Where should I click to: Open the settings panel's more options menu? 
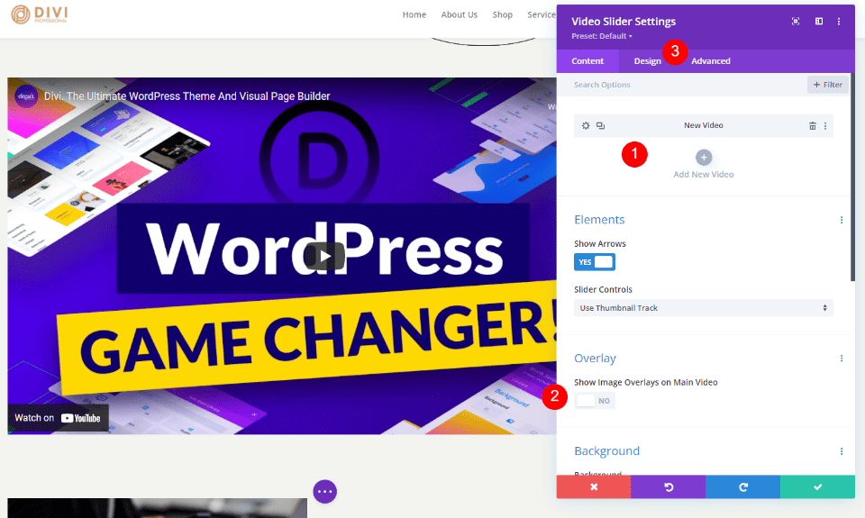(x=839, y=21)
